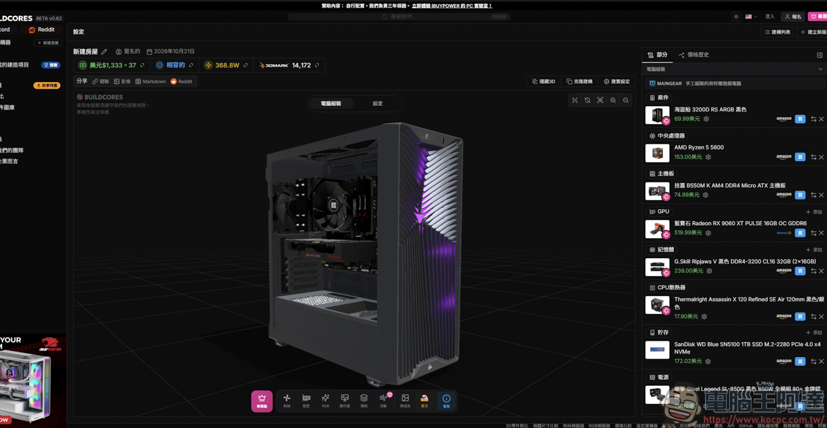
Task: Remove the 技嘉 B550M K motherboard
Action: click(x=821, y=195)
